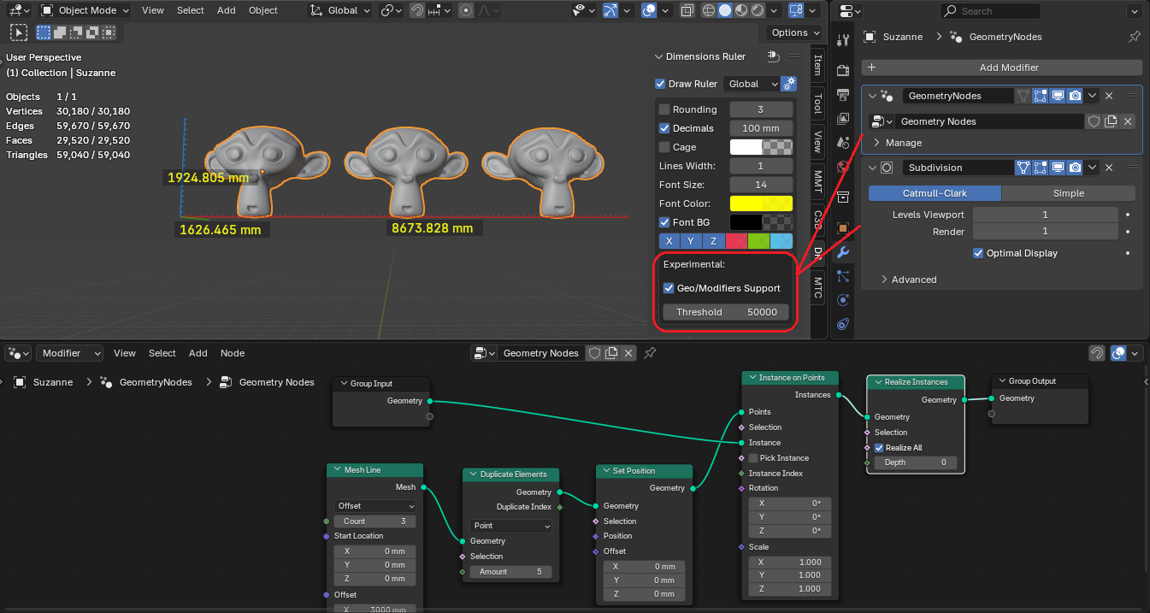Viewport: 1150px width, 613px height.
Task: Select the Catmull-Clark subdivision type
Action: (935, 193)
